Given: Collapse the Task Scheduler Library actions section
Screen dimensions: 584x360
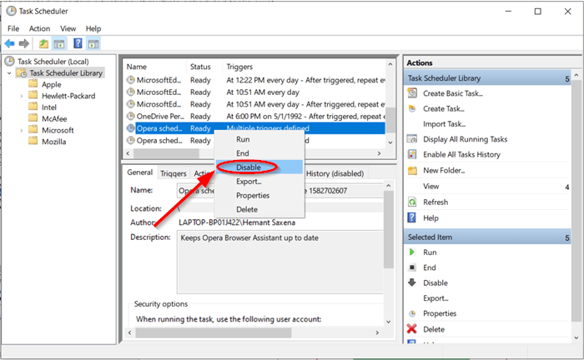Looking at the screenshot, I should coord(566,78).
